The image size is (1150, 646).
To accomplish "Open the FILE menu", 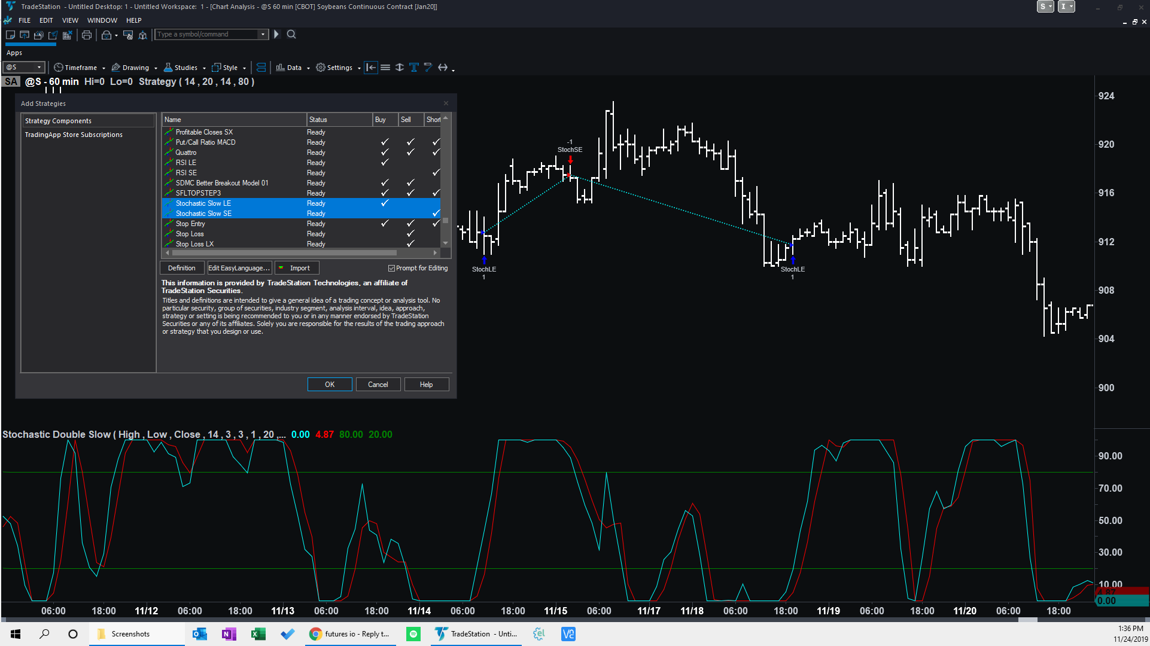I will (25, 20).
